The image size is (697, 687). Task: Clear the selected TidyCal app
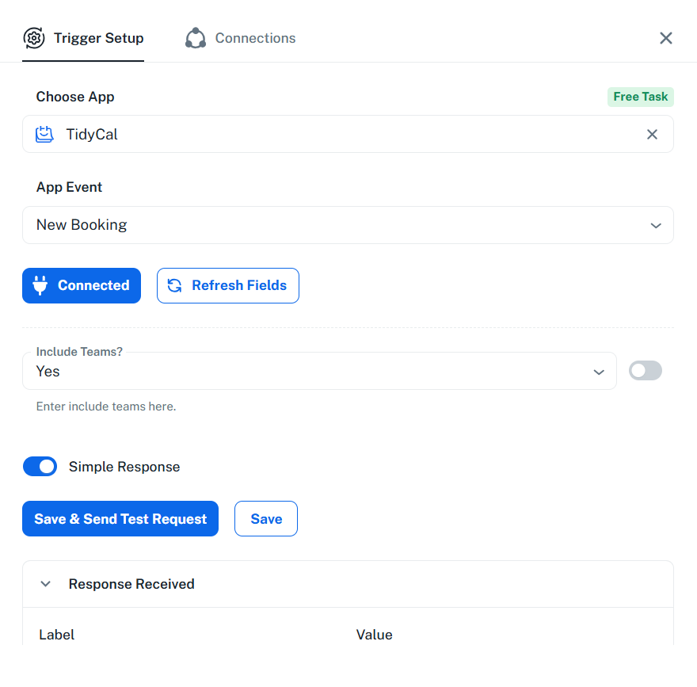click(652, 135)
